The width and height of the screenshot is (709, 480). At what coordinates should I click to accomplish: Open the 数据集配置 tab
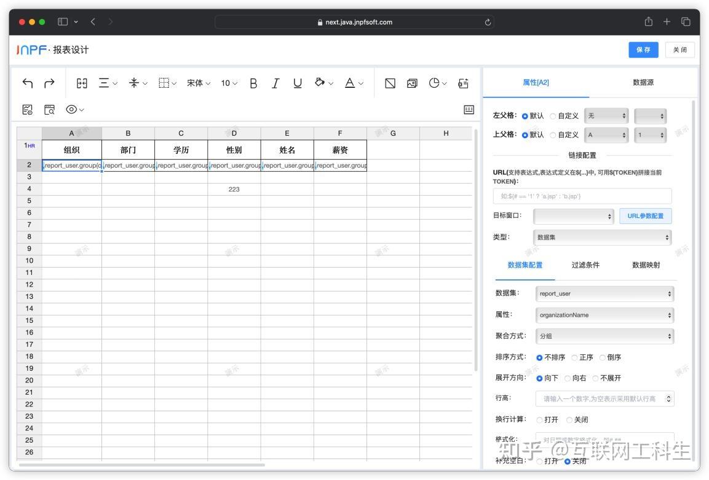tap(525, 265)
